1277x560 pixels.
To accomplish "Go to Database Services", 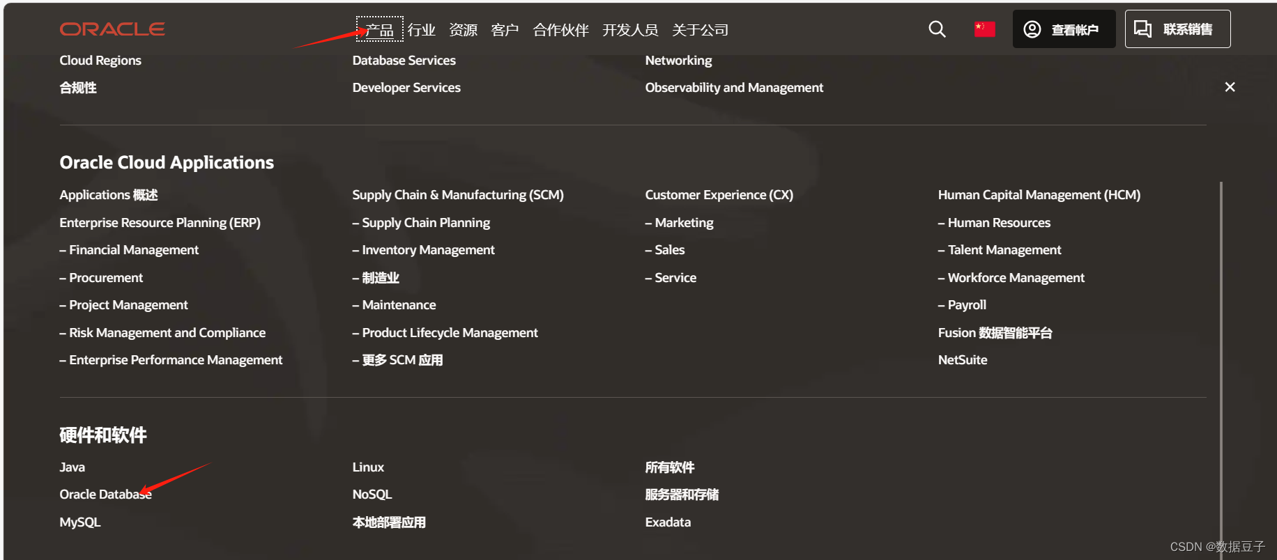I will click(x=404, y=61).
